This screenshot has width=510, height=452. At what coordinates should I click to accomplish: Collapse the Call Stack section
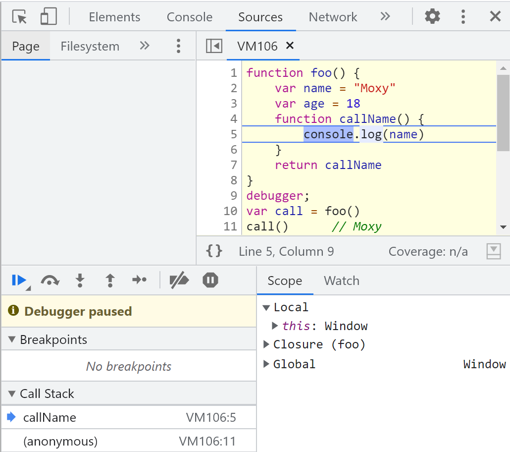12,394
